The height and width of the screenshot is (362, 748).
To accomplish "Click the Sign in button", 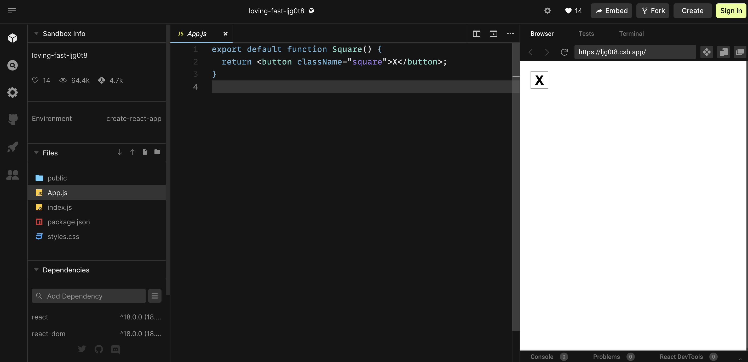I will tap(730, 11).
